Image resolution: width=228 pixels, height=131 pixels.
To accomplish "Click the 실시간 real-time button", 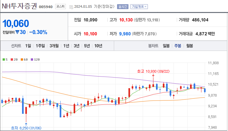I will pyautogui.click(x=123, y=6).
